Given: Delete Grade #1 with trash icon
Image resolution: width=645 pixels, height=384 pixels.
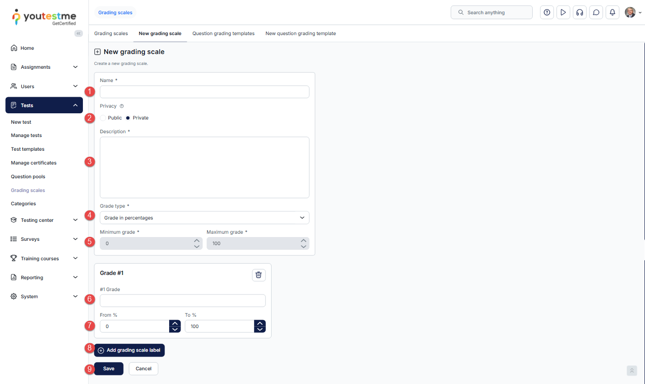Looking at the screenshot, I should pyautogui.click(x=259, y=275).
